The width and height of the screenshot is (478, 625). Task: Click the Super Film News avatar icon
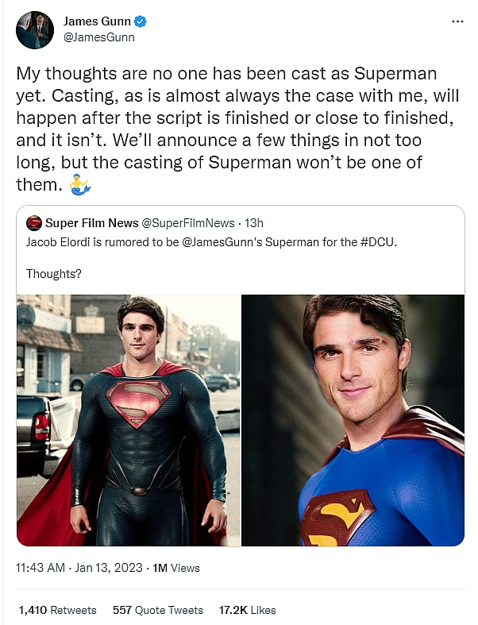coord(33,223)
